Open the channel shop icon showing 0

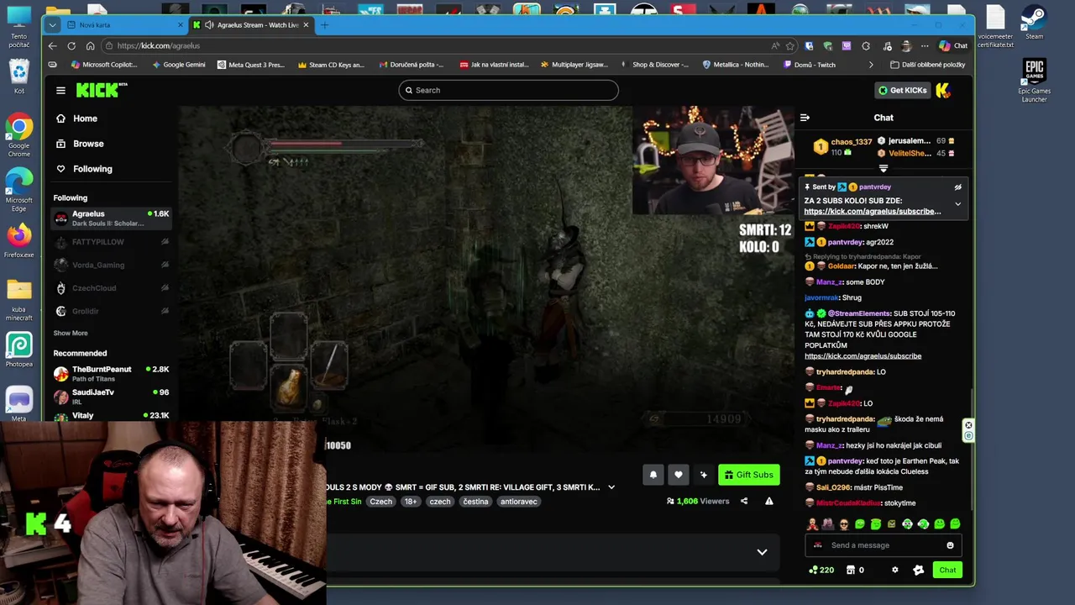855,571
